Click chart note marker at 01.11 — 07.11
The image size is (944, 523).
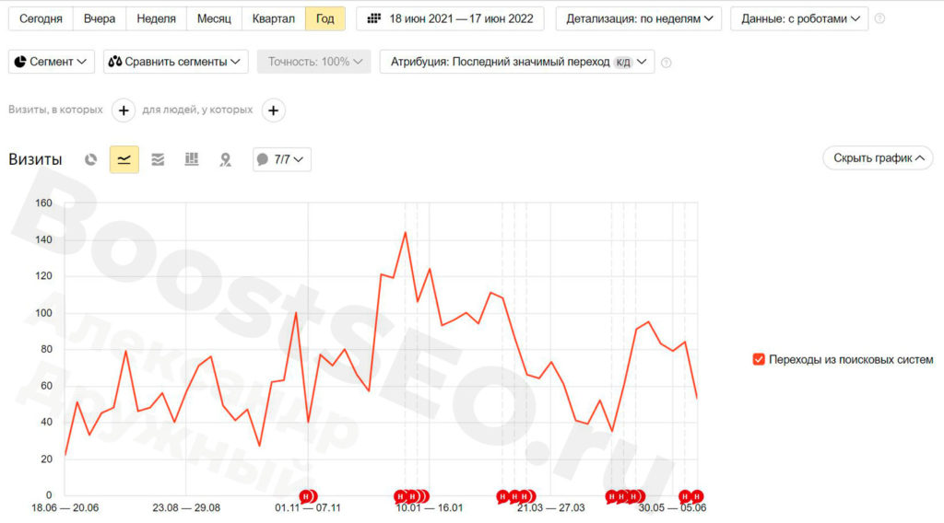pyautogui.click(x=308, y=496)
